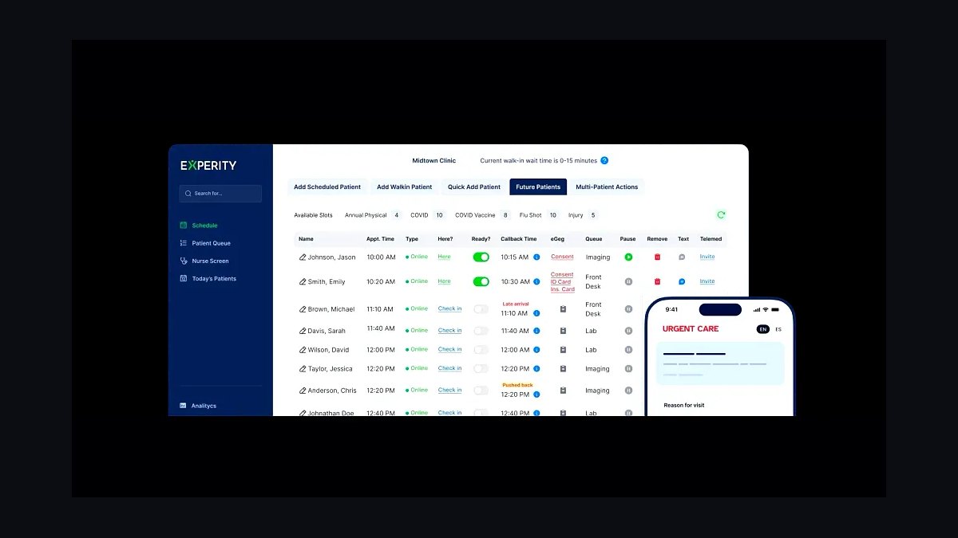Click the Here link for Smith, Emily
This screenshot has width=958, height=538.
point(444,281)
